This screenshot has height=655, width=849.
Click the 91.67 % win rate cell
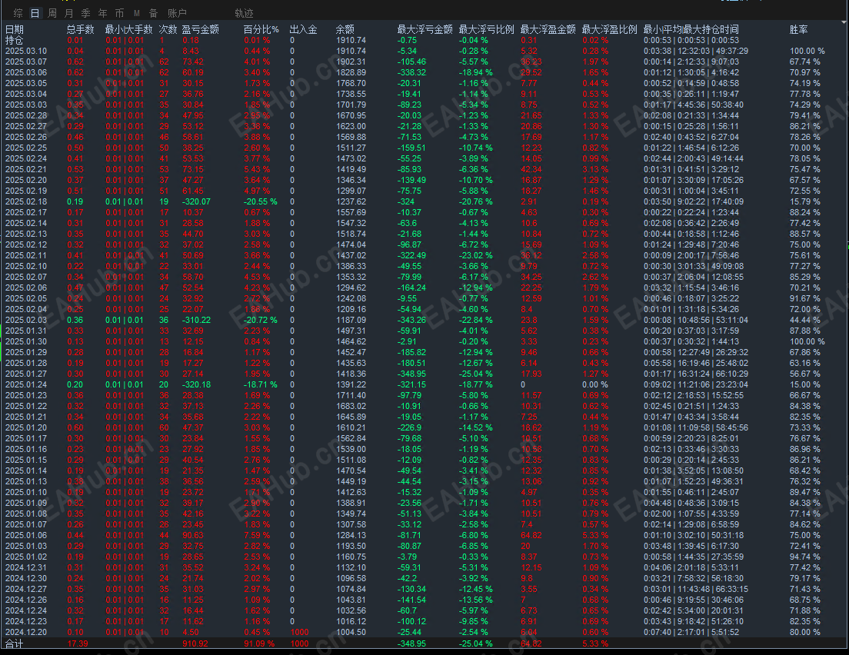coord(804,298)
